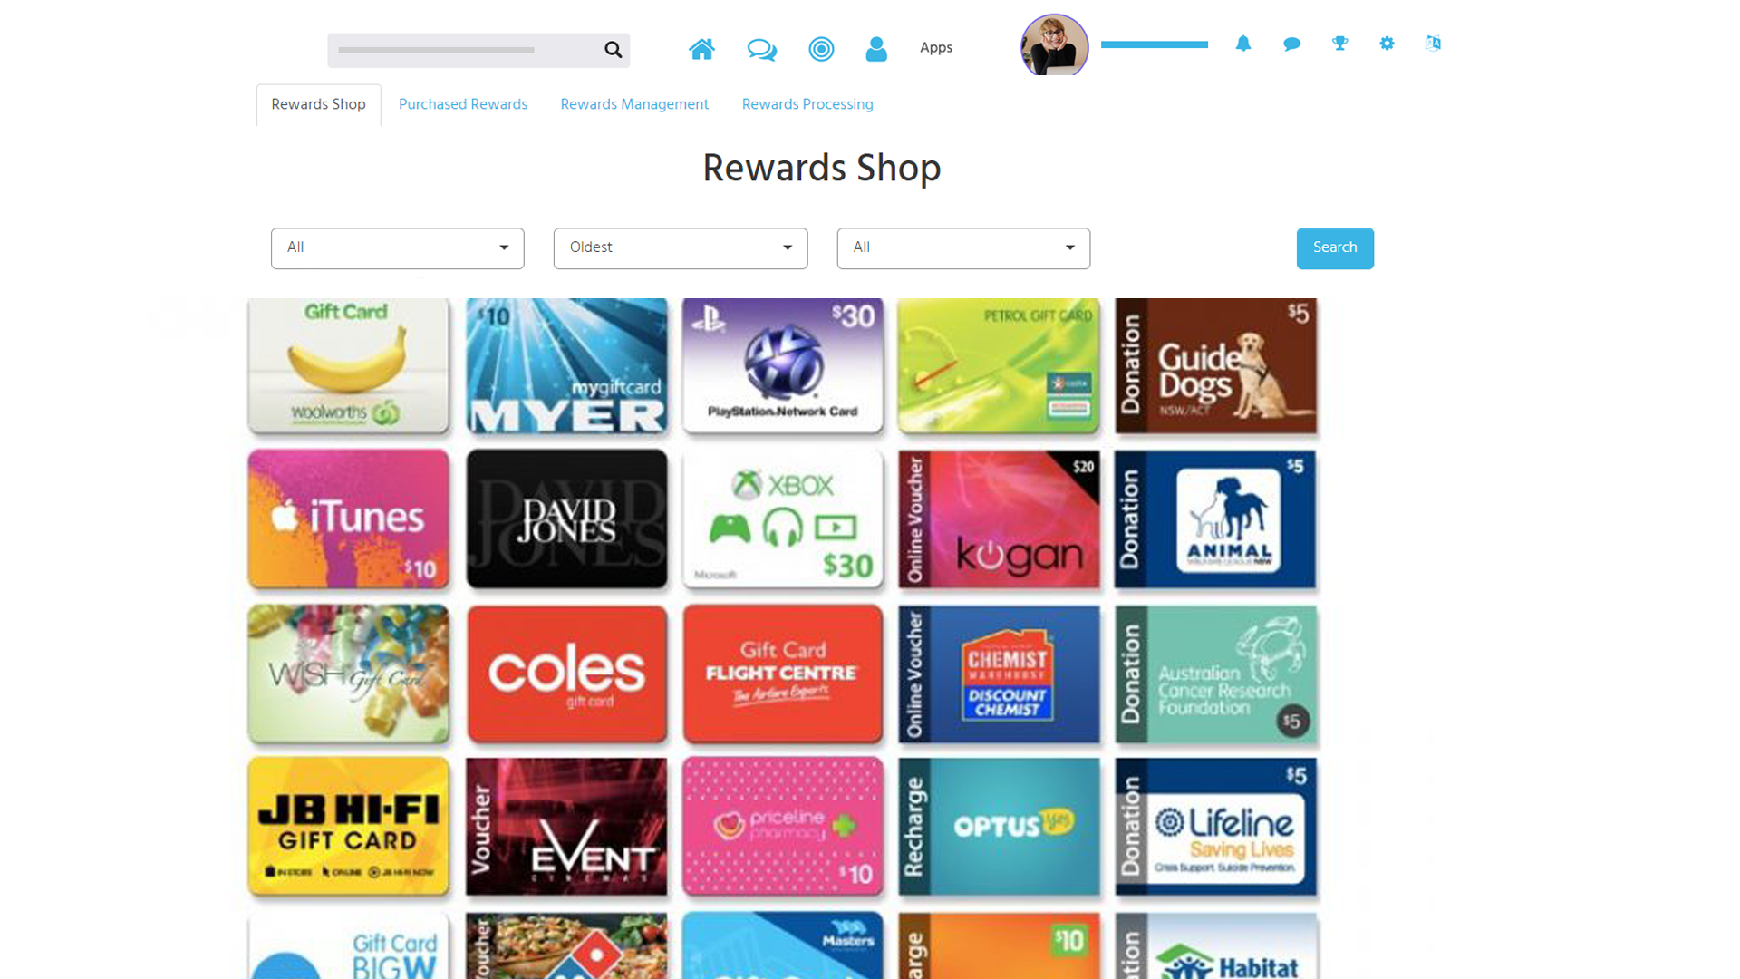Click the blue Search button
Viewport: 1740px width, 979px height.
1335,248
